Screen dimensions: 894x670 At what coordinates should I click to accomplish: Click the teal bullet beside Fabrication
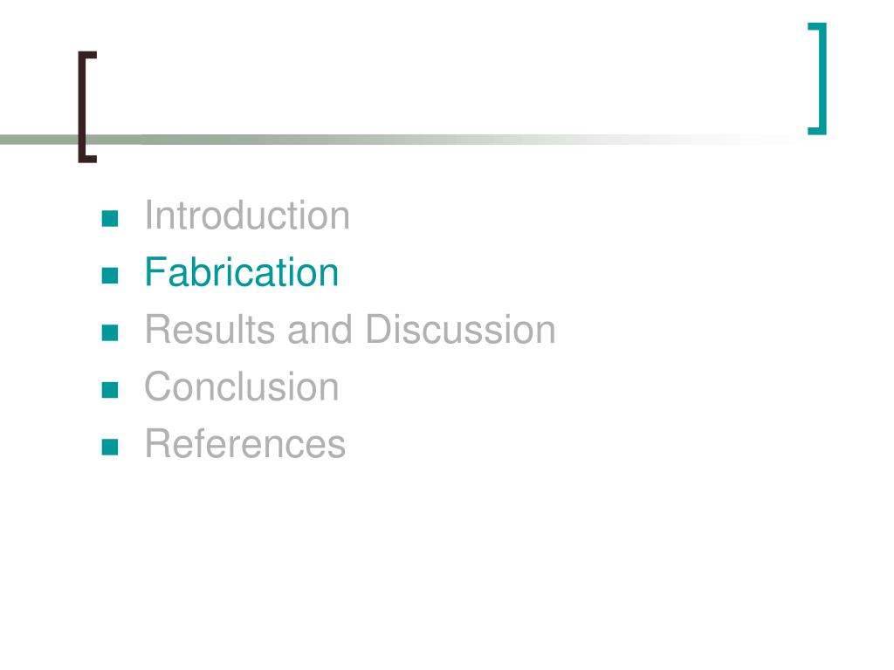coord(110,276)
